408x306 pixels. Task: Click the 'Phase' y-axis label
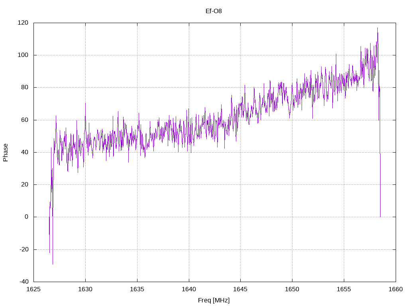(x=6, y=153)
